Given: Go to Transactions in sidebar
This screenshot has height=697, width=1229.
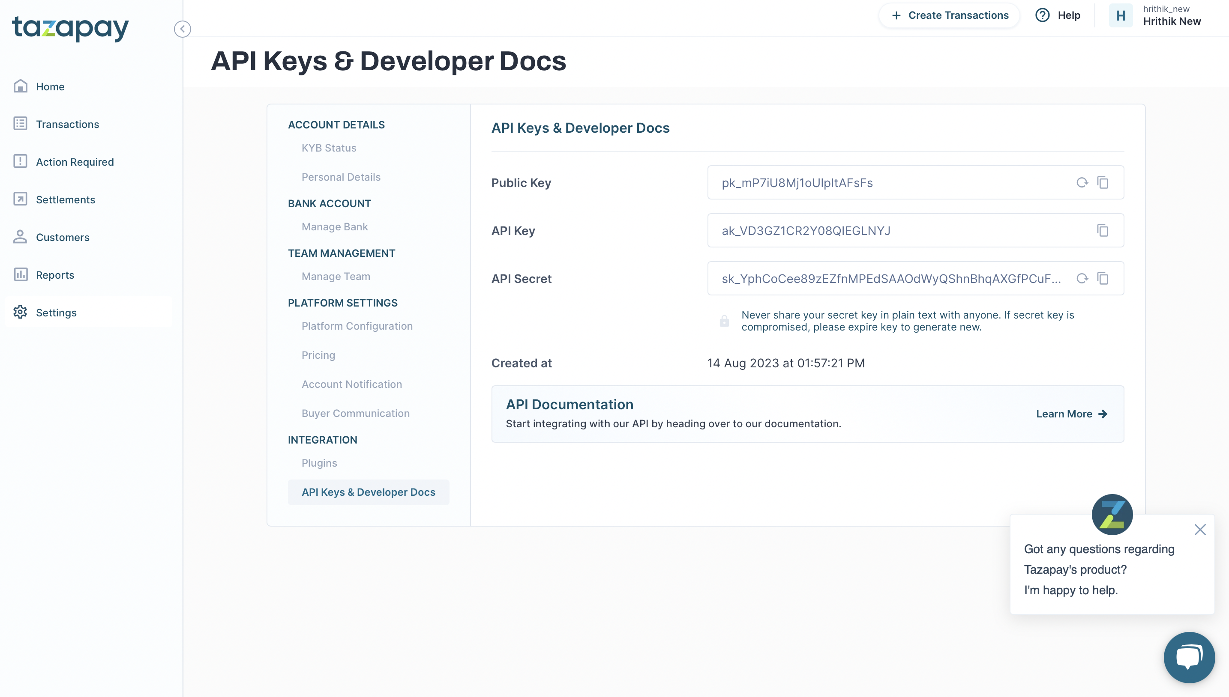Looking at the screenshot, I should pos(67,125).
